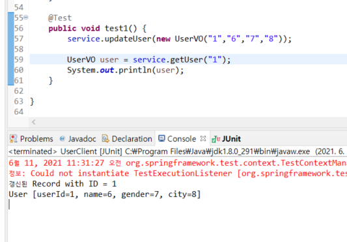This screenshot has height=242, width=347.
Task: Click line number 57 in the gutter
Action: [x=19, y=39]
